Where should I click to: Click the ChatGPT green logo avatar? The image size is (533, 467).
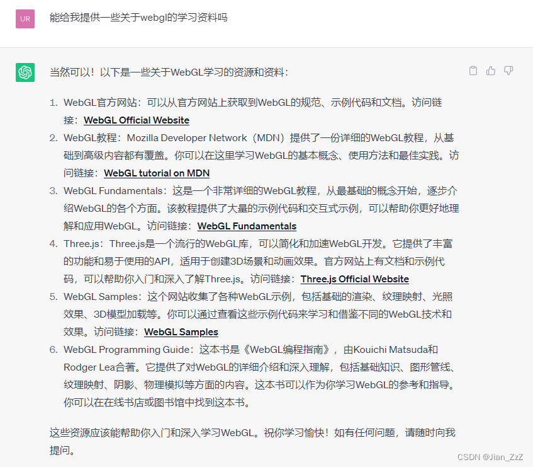click(25, 72)
